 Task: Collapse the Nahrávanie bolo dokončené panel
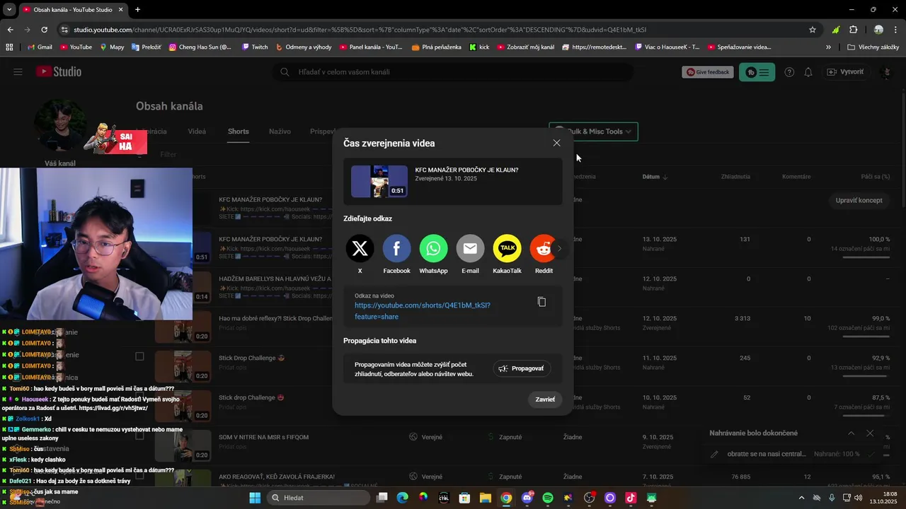click(x=851, y=433)
